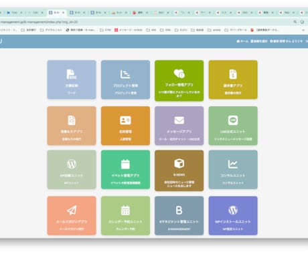
Task: Expand the bookmarks overflow chevron
Action: [303, 30]
